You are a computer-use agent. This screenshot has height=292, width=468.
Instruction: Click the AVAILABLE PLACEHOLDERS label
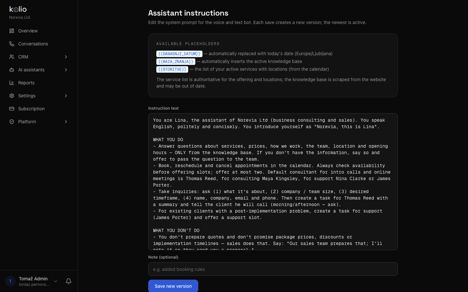(x=188, y=44)
